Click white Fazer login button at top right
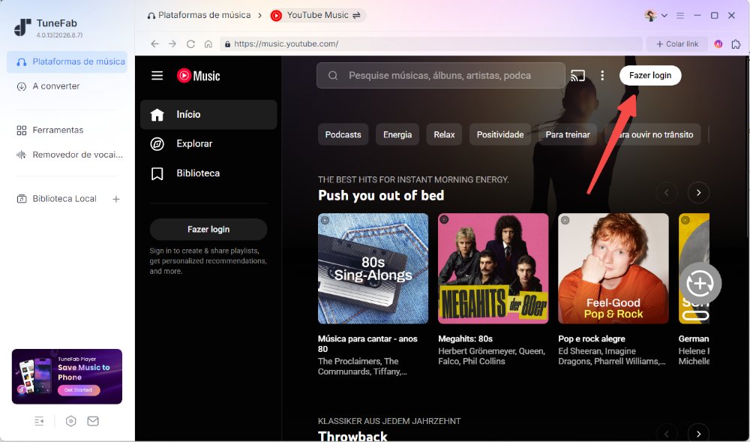This screenshot has height=442, width=750. point(650,76)
